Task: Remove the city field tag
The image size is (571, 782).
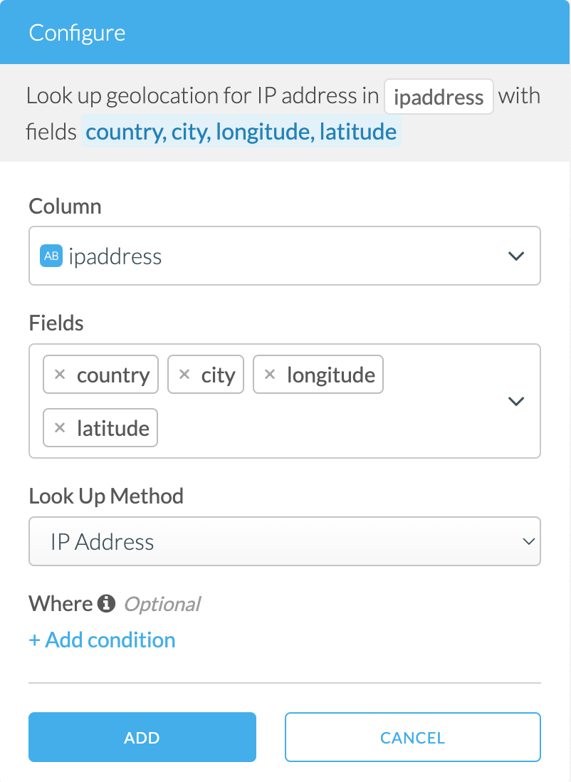Action: [184, 375]
